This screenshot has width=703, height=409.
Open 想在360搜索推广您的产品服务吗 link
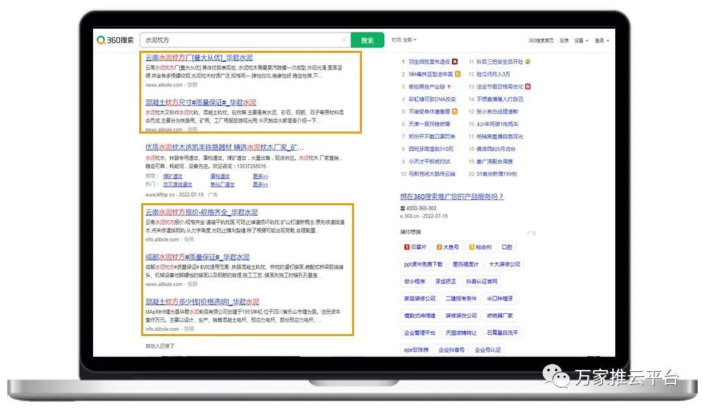[x=452, y=197]
